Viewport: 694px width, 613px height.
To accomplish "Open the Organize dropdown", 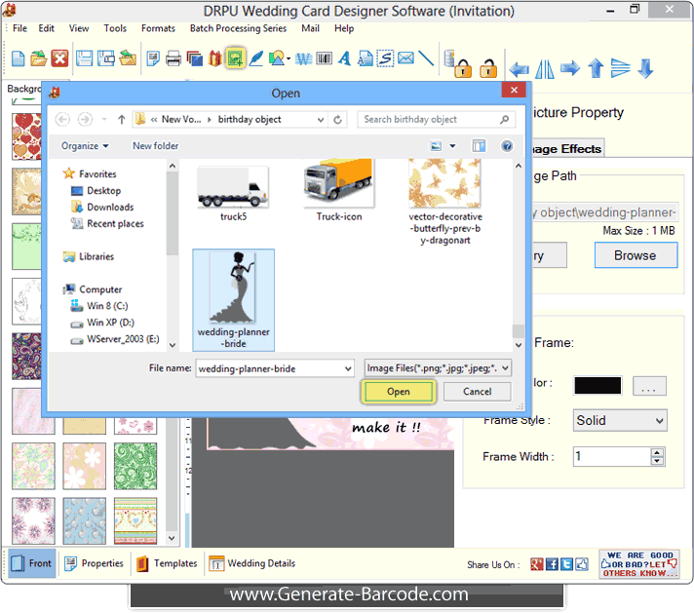I will (x=85, y=146).
